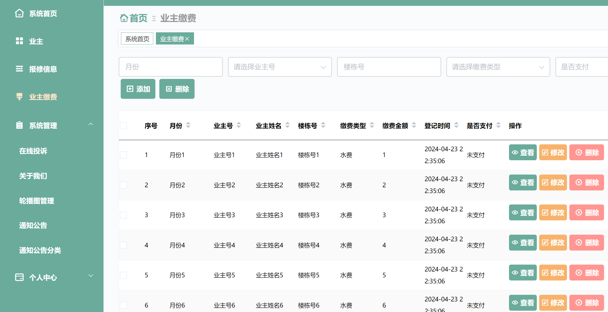Click the list icon beside 报修信息
The width and height of the screenshot is (608, 312).
click(19, 69)
